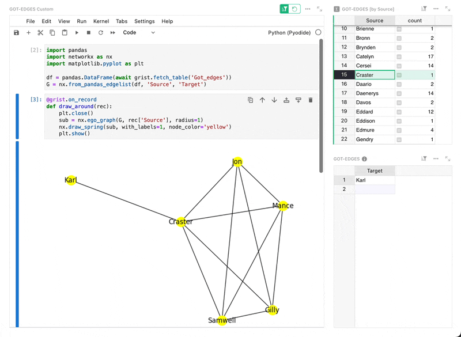This screenshot has height=337, width=461.
Task: Open the three-dot menu of GOT-EDGES by Source
Action: [436, 9]
